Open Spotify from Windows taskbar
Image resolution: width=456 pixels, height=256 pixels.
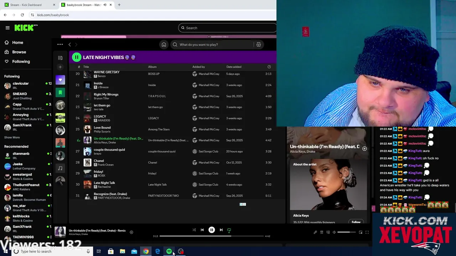[x=169, y=251]
